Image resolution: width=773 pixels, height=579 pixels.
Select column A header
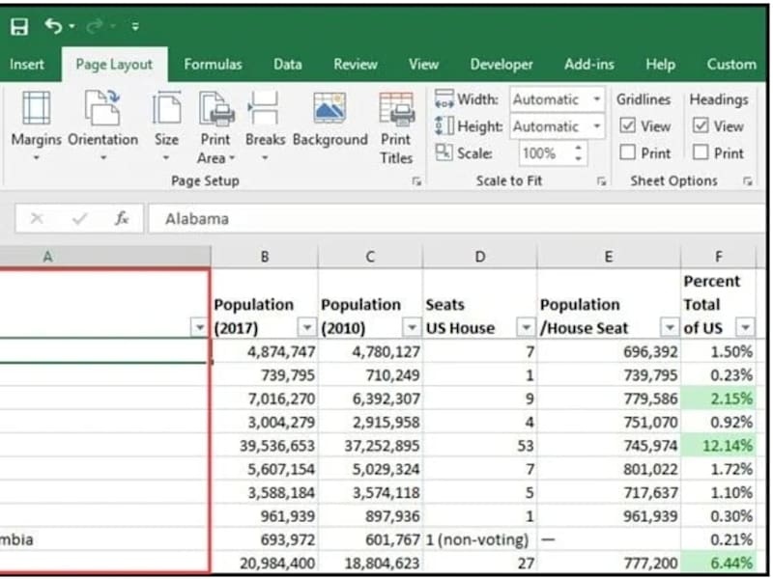pyautogui.click(x=104, y=257)
